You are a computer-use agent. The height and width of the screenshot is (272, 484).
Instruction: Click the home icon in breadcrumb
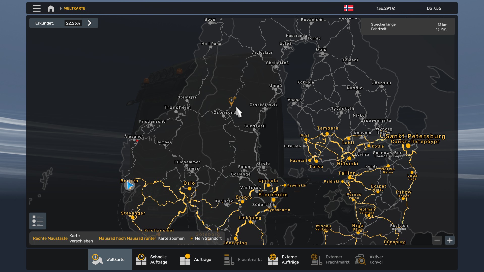pos(51,8)
